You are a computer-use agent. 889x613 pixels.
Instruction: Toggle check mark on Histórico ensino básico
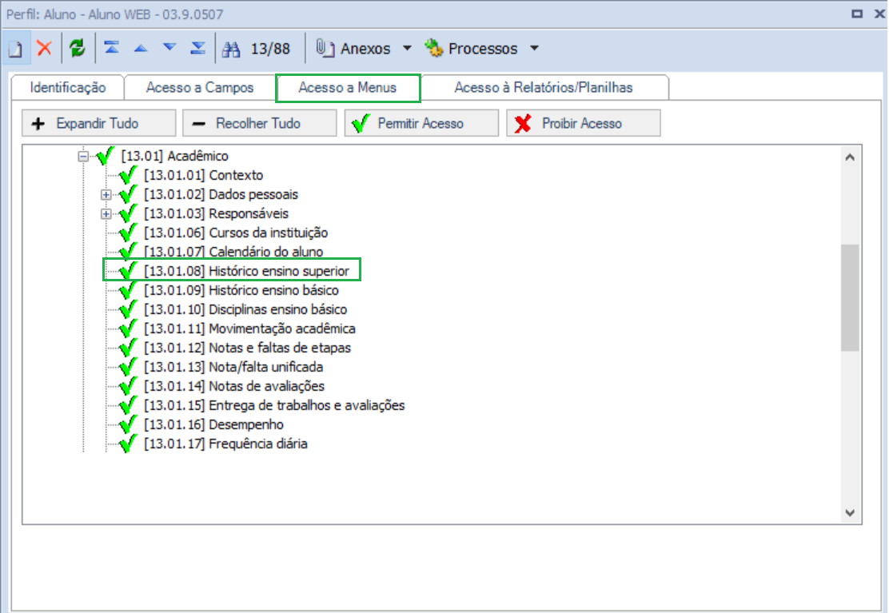point(128,289)
